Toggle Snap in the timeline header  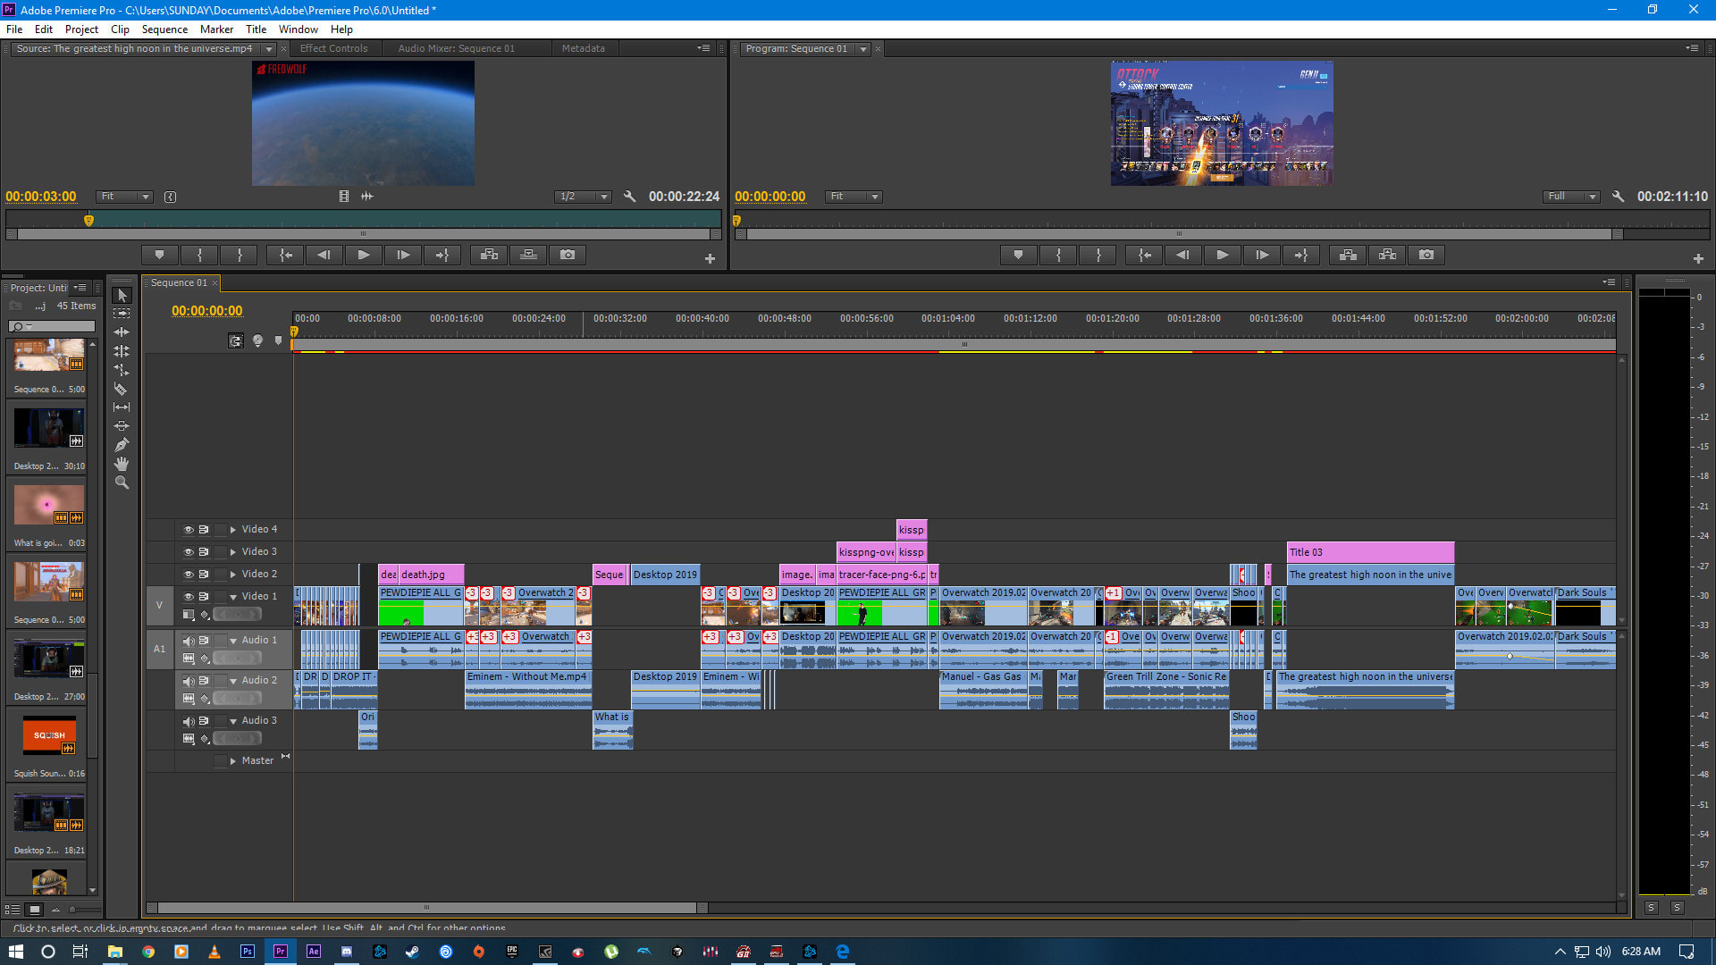click(235, 340)
